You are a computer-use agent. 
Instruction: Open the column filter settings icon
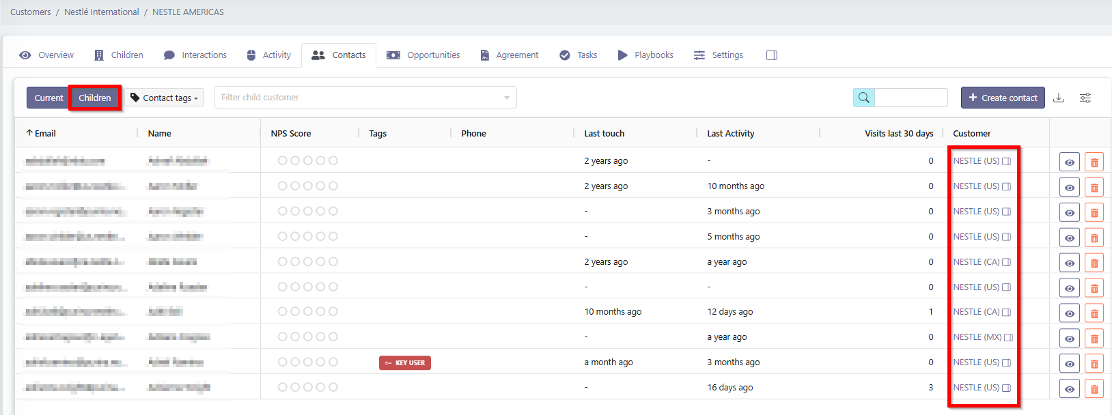click(1085, 98)
